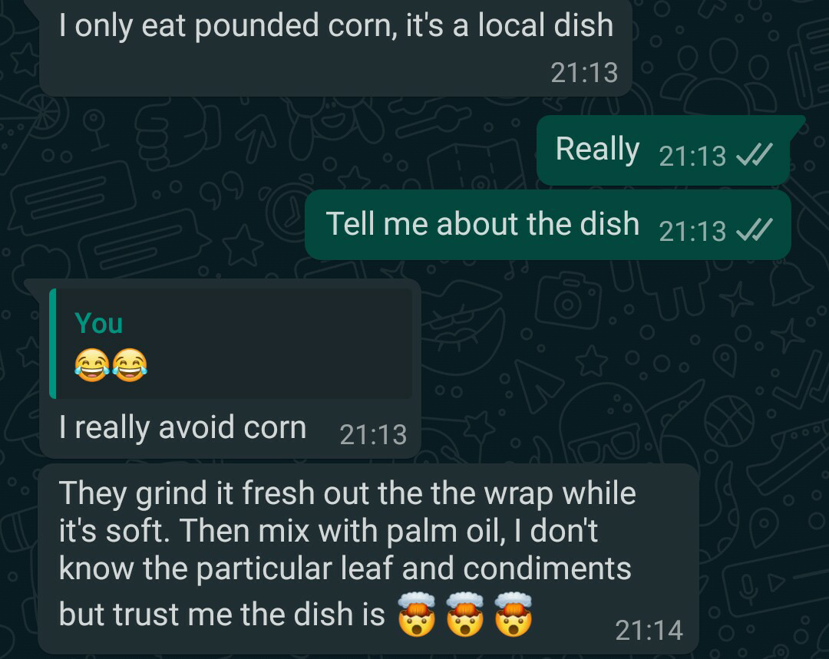
Task: Click the 'Really' sent message bubble
Action: (663, 150)
